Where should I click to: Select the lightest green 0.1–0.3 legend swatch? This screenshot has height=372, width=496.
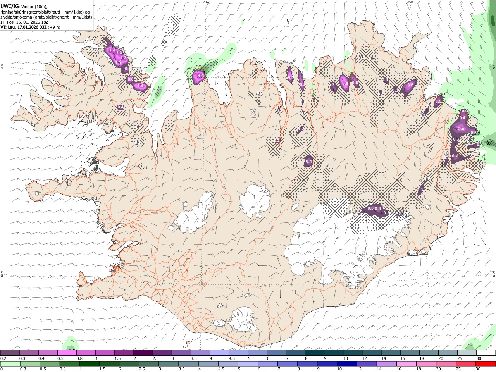click(10, 364)
